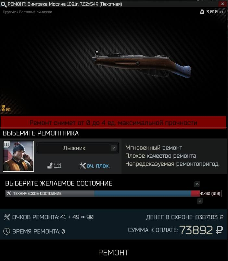Click the up-arrow slider handle below bar
Screen dimensions: 228x261
pyautogui.click(x=200, y=201)
